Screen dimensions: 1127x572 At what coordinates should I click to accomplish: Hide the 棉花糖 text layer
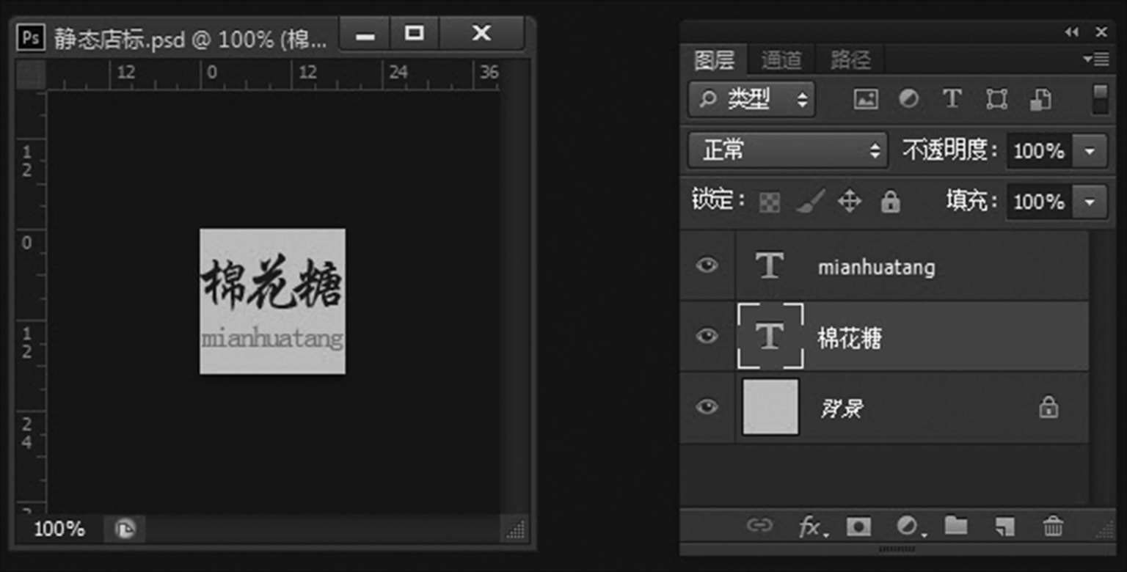click(x=707, y=337)
